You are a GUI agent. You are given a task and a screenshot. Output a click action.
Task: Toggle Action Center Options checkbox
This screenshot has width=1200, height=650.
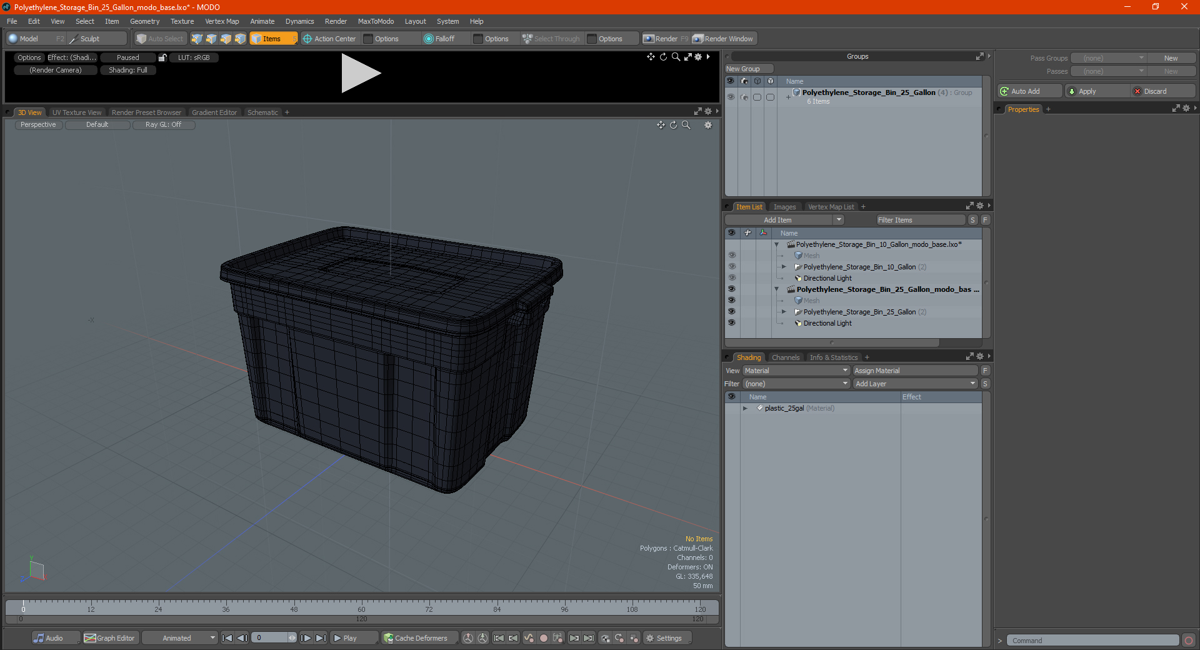[x=369, y=39]
